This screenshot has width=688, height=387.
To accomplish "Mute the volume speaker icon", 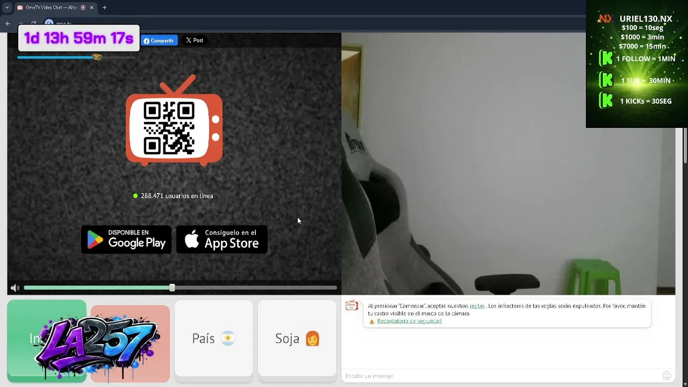I will [15, 288].
